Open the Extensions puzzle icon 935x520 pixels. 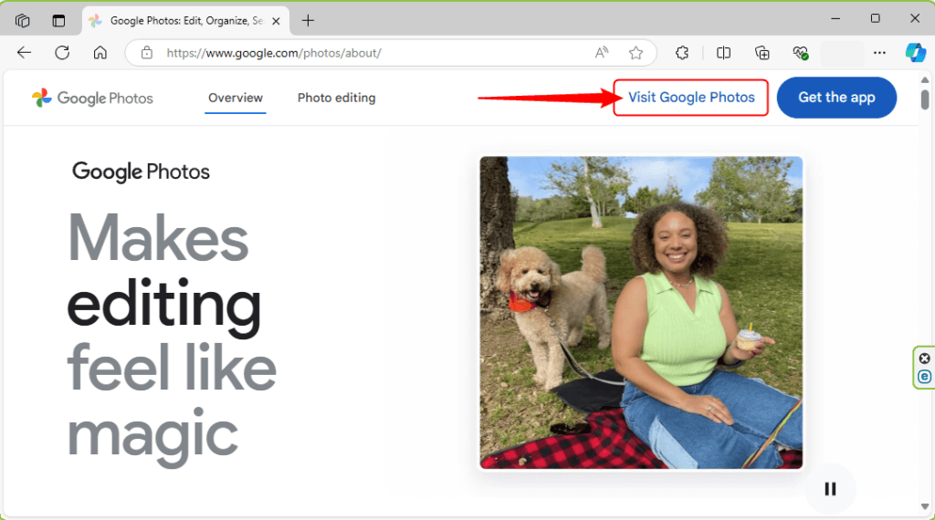tap(681, 53)
